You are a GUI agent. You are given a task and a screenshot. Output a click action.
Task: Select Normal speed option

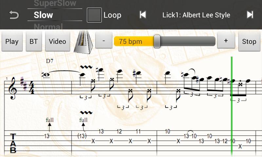(x=48, y=27)
